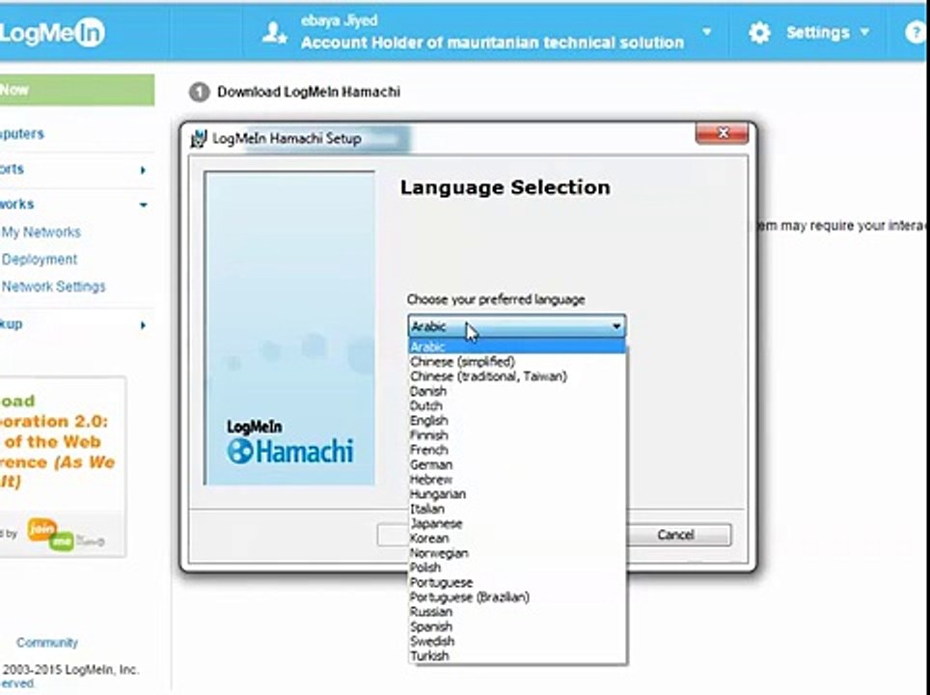Collapse the Networks sidebar section

coord(143,205)
